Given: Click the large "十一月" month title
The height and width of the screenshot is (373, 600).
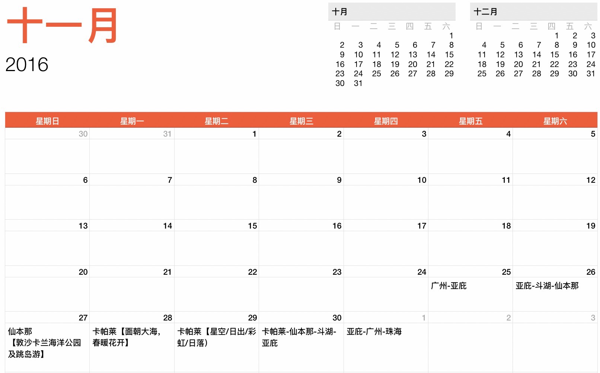Looking at the screenshot, I should tap(62, 26).
